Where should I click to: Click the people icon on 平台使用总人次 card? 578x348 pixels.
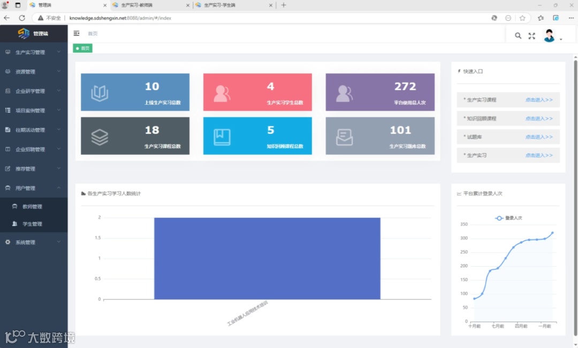click(344, 94)
